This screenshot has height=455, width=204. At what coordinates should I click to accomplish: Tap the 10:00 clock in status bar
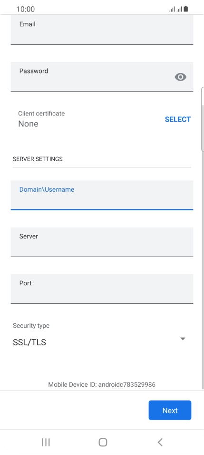(26, 9)
